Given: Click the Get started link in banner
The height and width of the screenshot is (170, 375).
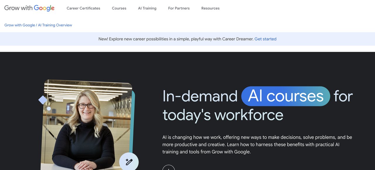Looking at the screenshot, I should point(265,39).
